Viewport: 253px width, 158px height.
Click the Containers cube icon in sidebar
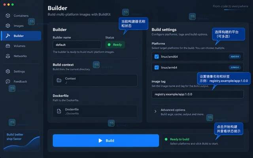pos(8,16)
